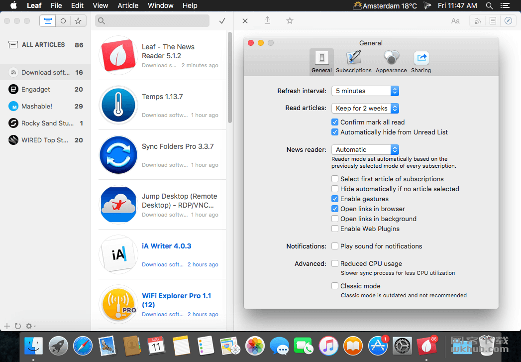This screenshot has height=362, width=521.
Task: Open the Article menu
Action: coord(128,5)
